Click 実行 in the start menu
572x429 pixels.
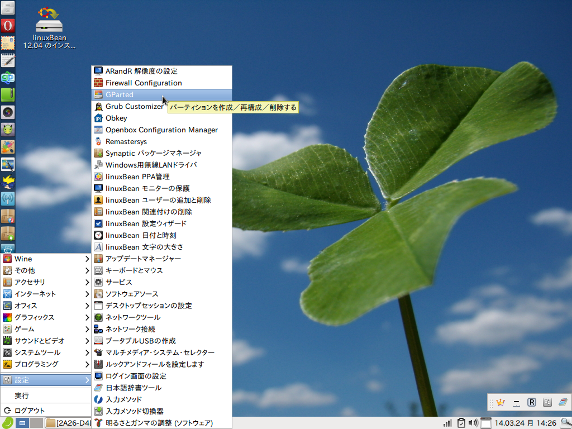[46, 395]
